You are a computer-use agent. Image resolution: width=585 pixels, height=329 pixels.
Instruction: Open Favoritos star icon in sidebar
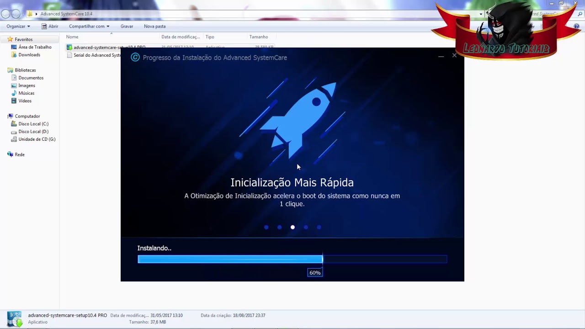point(10,39)
